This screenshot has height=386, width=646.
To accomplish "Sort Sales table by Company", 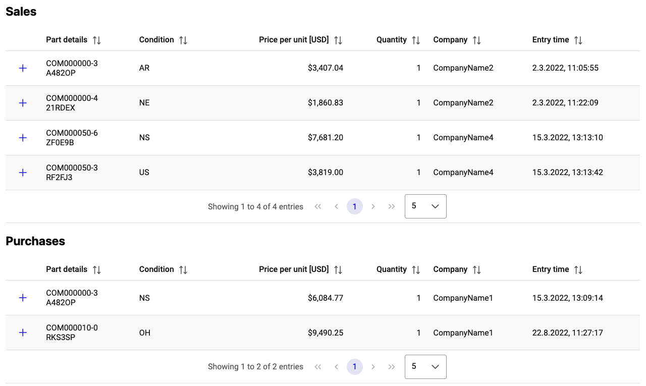I will click(x=476, y=40).
